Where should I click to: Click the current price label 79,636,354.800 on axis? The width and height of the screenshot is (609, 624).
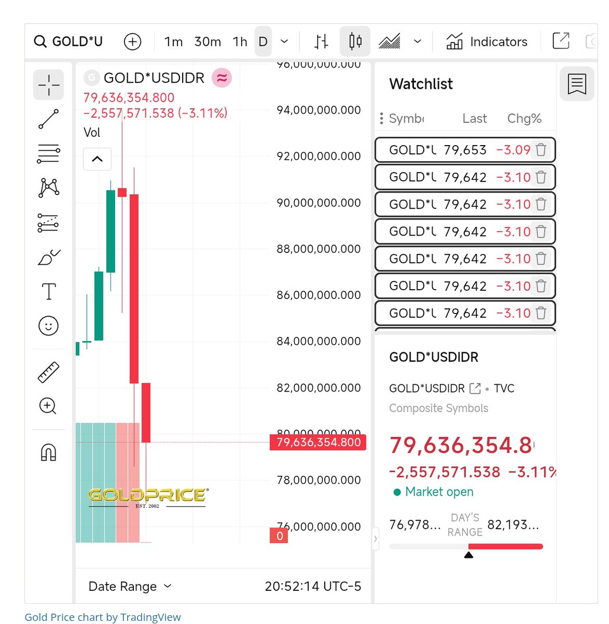[x=318, y=443]
